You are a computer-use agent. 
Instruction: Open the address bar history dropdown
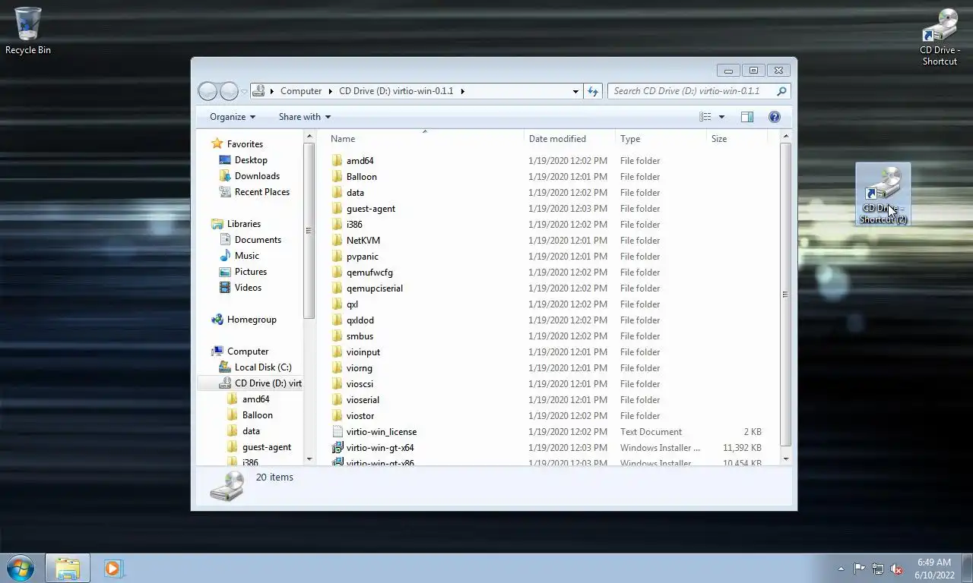click(x=575, y=91)
